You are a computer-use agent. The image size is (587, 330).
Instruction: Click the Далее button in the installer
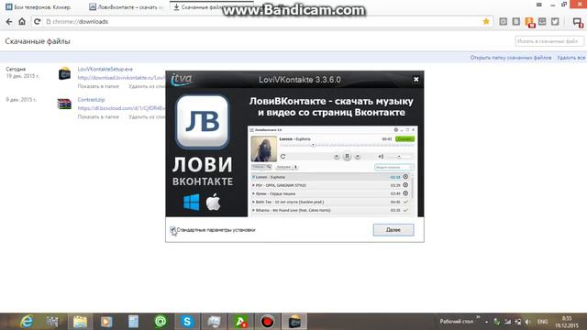[x=393, y=230]
